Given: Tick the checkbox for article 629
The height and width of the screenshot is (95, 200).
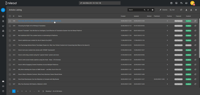Looking at the screenshot, I should [10, 36].
